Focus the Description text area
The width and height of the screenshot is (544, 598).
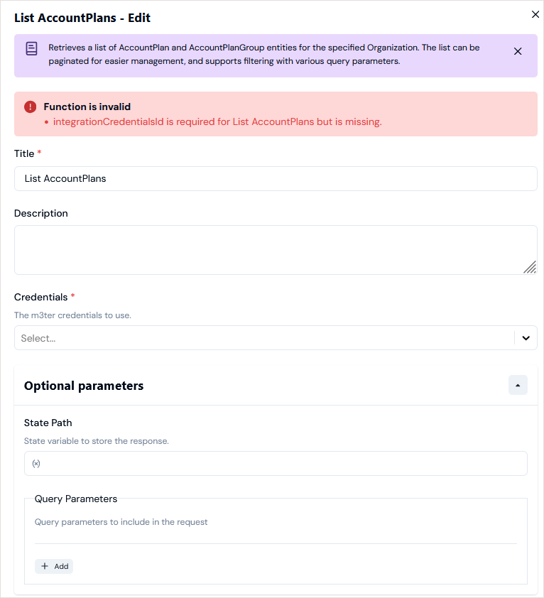(276, 250)
